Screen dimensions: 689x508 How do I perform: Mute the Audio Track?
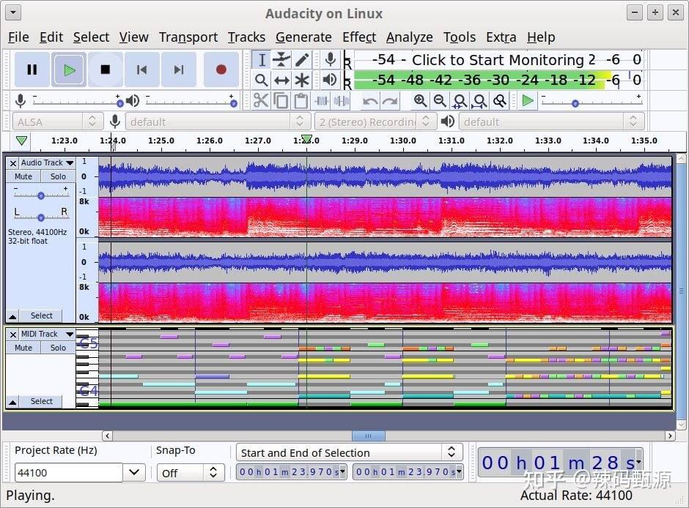coord(23,176)
